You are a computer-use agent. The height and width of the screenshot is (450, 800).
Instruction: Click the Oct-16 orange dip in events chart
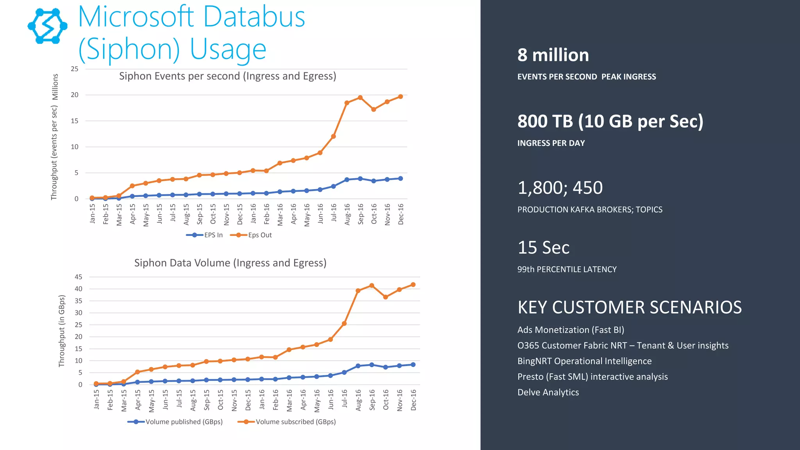pos(374,109)
